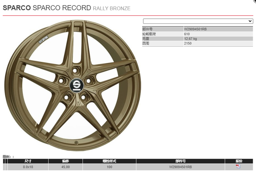Screen dimensions: 256x174
Task: Click the 毛重 label
Action: [x=146, y=39]
